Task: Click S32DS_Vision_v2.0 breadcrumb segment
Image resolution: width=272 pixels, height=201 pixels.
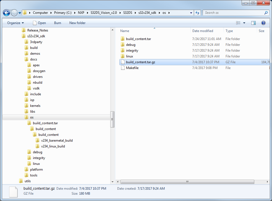Action: coord(104,13)
